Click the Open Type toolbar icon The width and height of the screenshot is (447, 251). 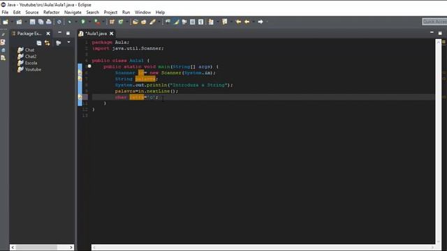click(135, 22)
